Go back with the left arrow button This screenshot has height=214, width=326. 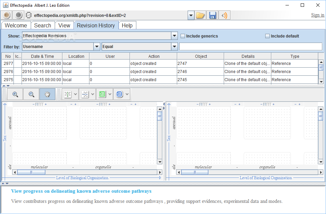pos(7,15)
